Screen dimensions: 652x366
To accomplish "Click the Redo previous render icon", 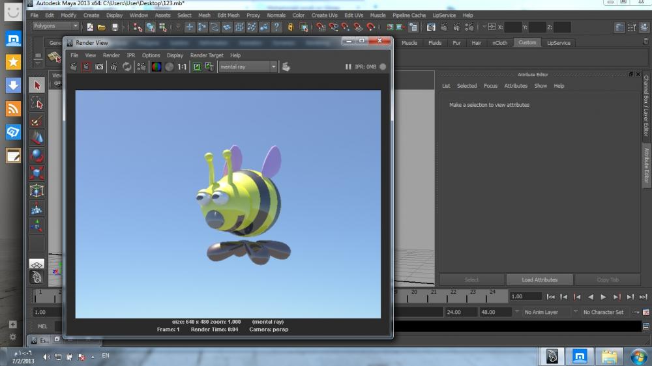I will pyautogui.click(x=74, y=66).
